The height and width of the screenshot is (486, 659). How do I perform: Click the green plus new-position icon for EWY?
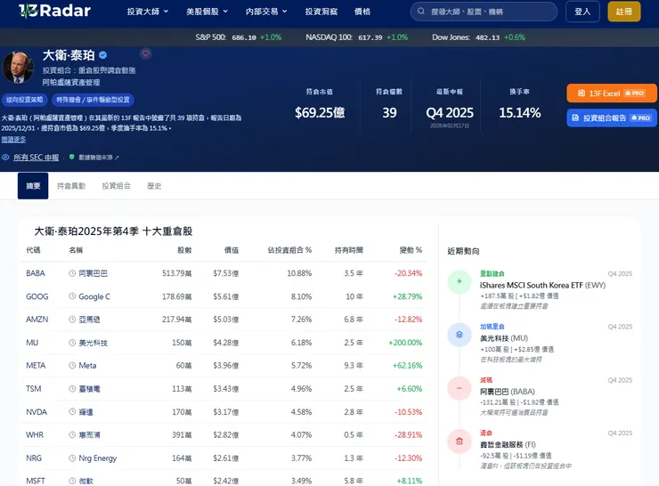point(459,281)
